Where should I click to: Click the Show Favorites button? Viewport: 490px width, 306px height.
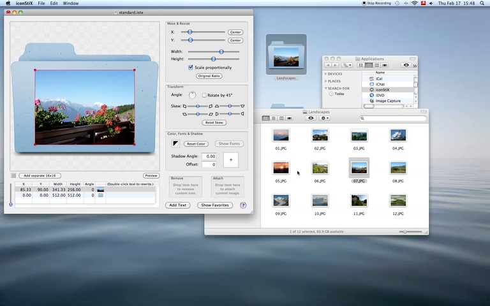[214, 205]
